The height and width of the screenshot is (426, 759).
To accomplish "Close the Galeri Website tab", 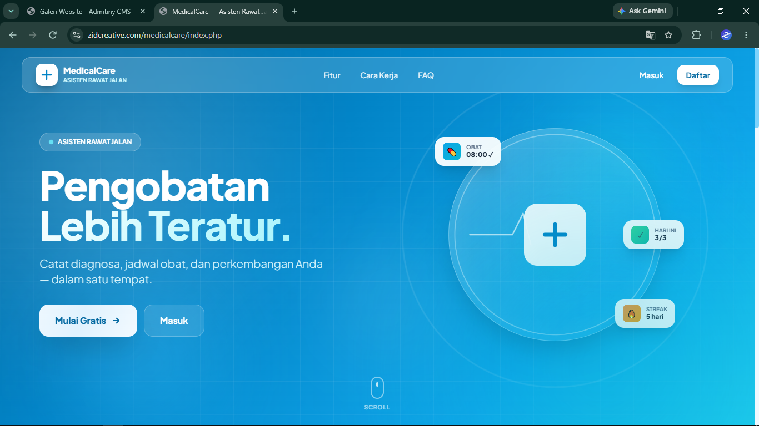I will click(x=143, y=11).
